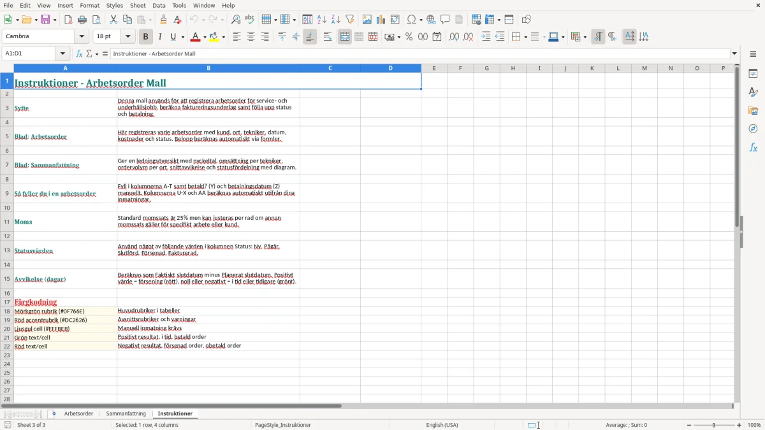Open the Function Wizard icon

(80, 54)
